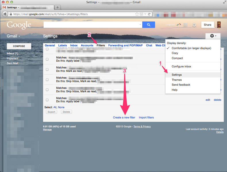Bookmark page with the star icon
Image resolution: width=227 pixels, height=172 pixels.
[137, 14]
